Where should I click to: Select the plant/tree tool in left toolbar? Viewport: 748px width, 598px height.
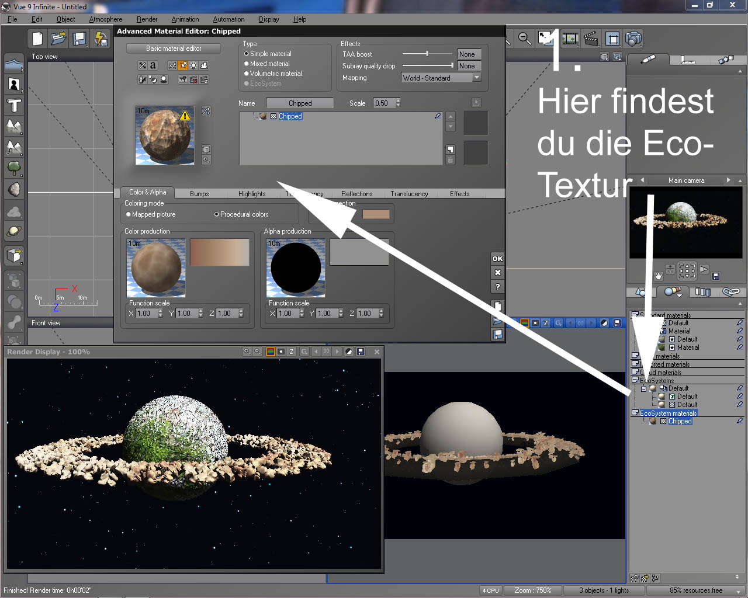point(14,169)
